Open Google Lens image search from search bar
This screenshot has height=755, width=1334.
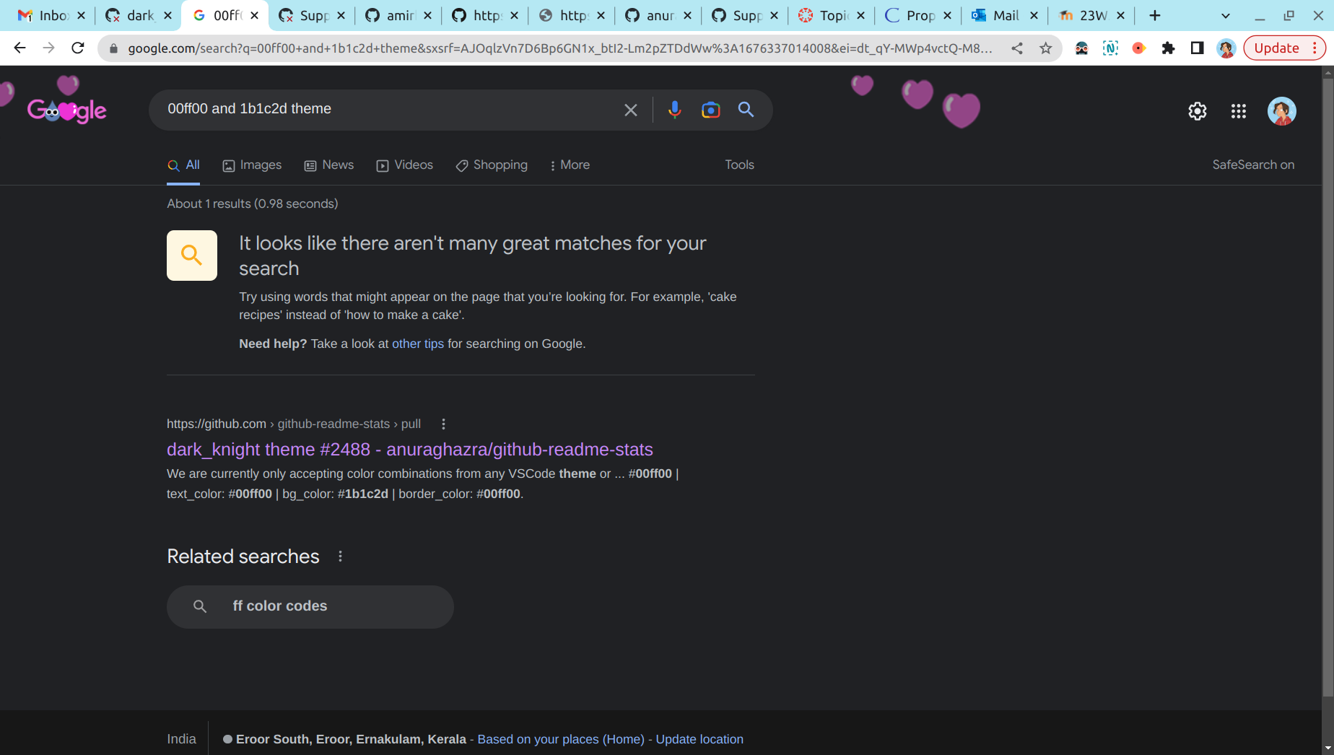point(710,110)
